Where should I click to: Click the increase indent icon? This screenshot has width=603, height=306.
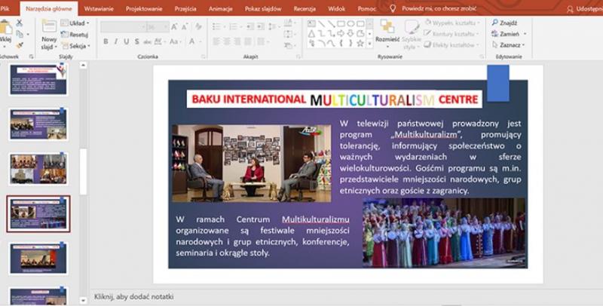click(260, 26)
